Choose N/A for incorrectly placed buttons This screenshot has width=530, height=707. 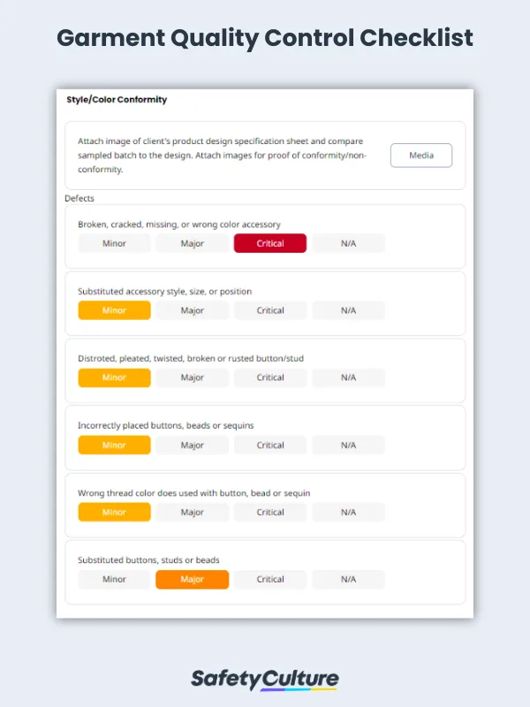pos(348,445)
